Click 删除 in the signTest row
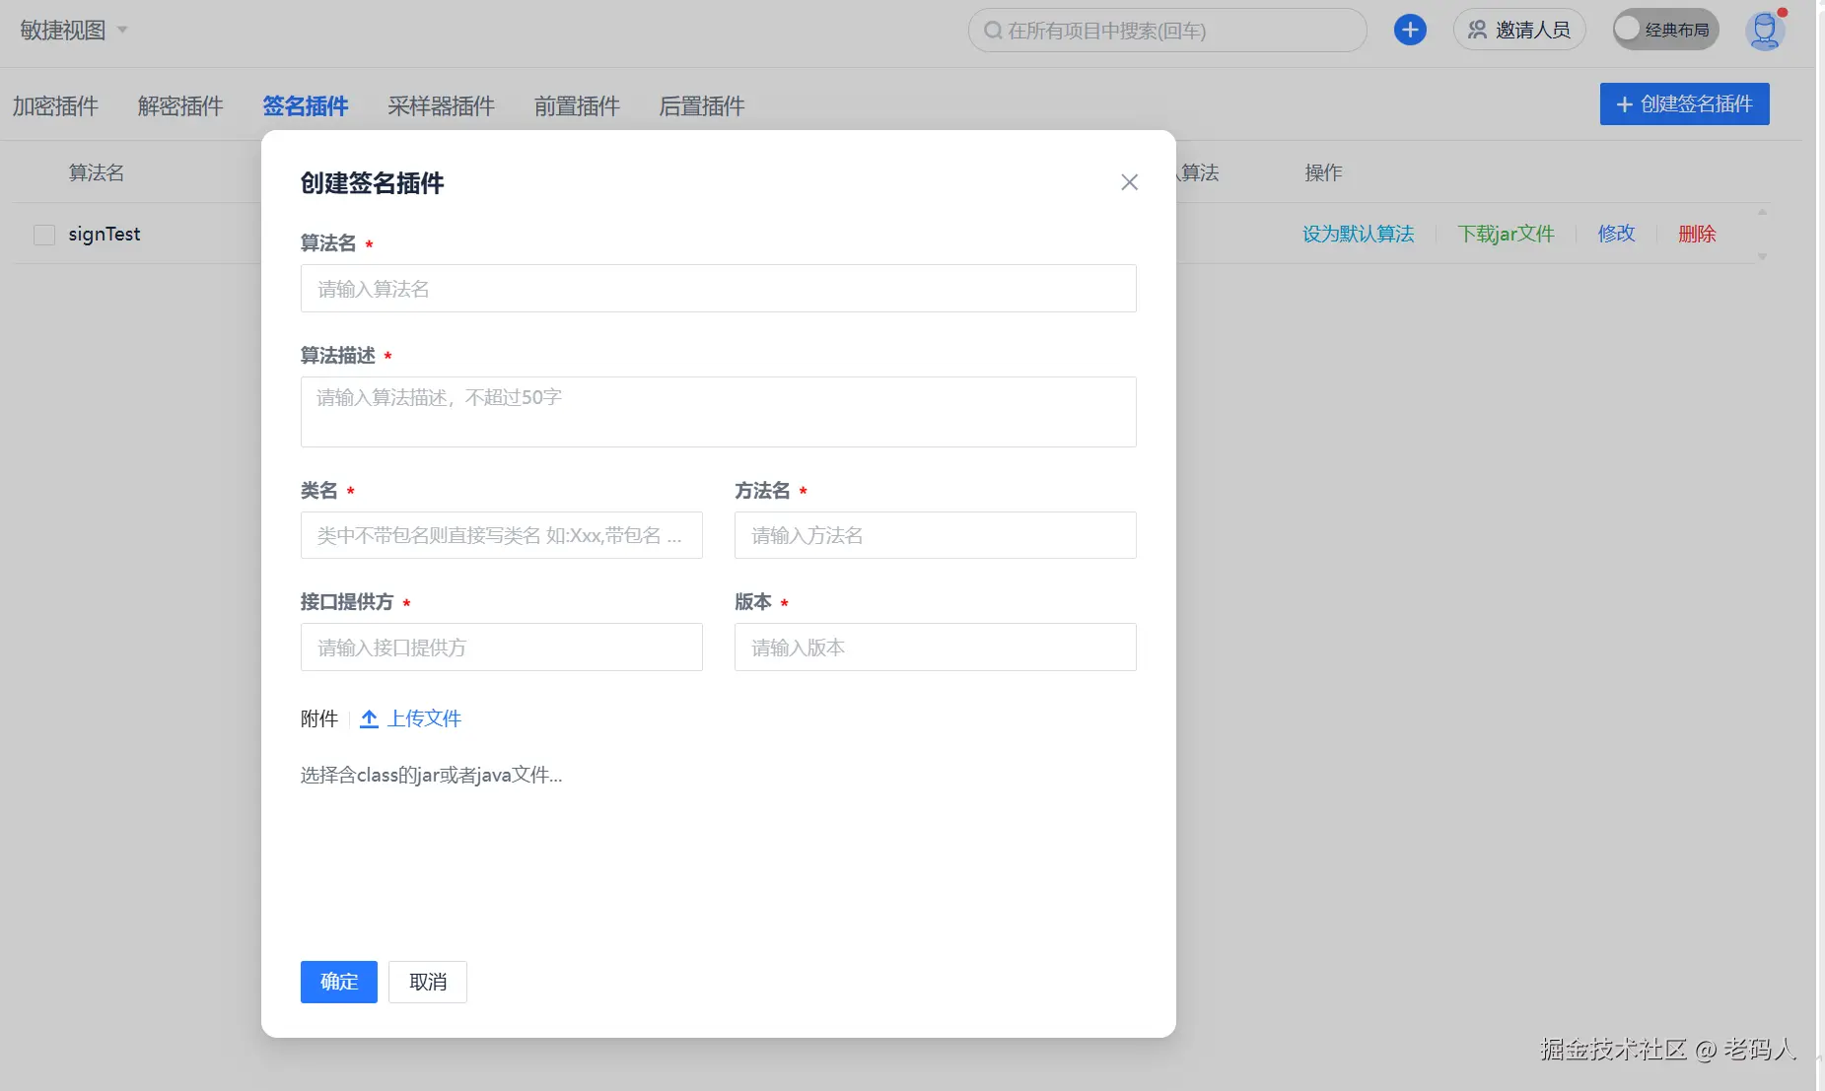The image size is (1825, 1091). tap(1697, 234)
